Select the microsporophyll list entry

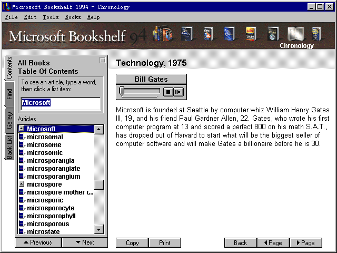(51, 216)
